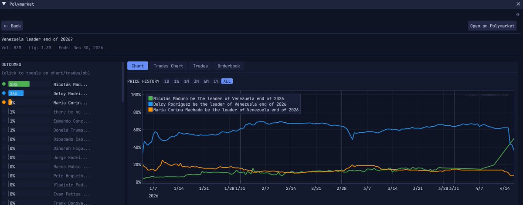The image size is (523, 205).
Task: Click María Corina's orange probability bar
Action: 10,102
